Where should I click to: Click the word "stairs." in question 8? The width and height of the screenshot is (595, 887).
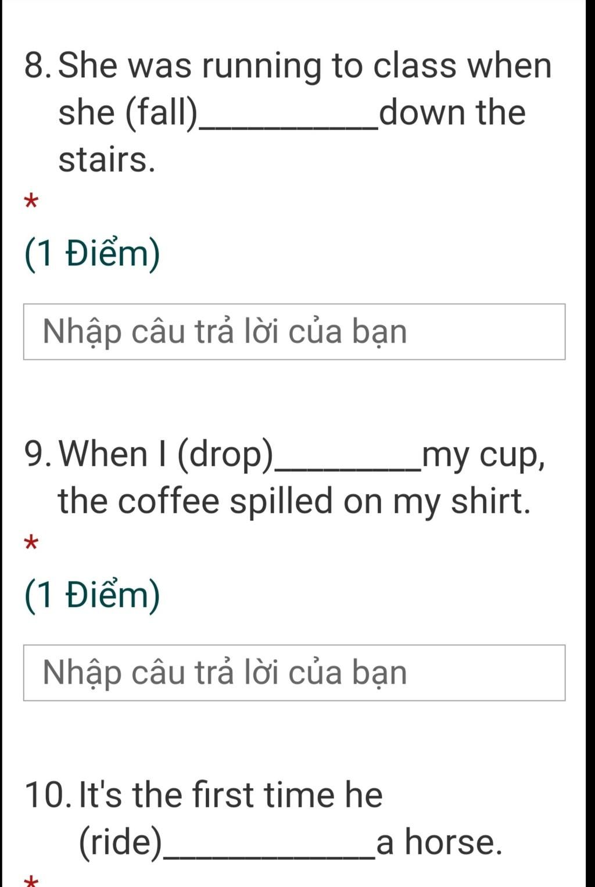tap(107, 159)
